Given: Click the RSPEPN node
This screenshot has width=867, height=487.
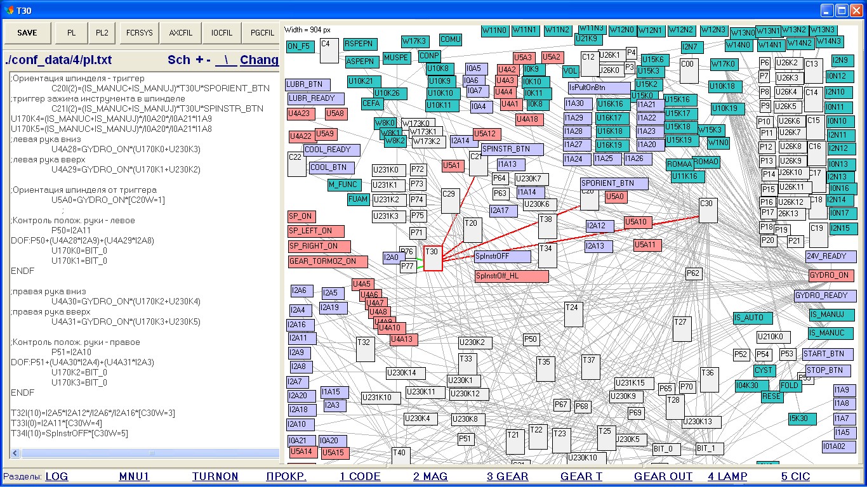Looking at the screenshot, I should tap(360, 44).
